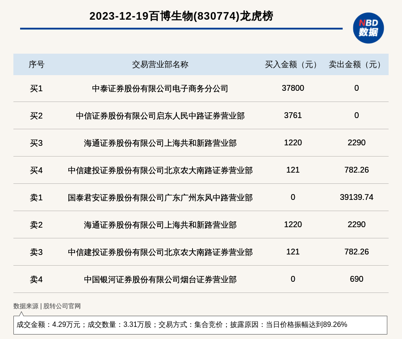
Task: Select the 买3 row label
Action: pyautogui.click(x=37, y=143)
